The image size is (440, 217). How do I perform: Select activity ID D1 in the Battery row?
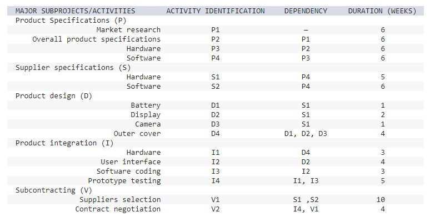tap(215, 105)
